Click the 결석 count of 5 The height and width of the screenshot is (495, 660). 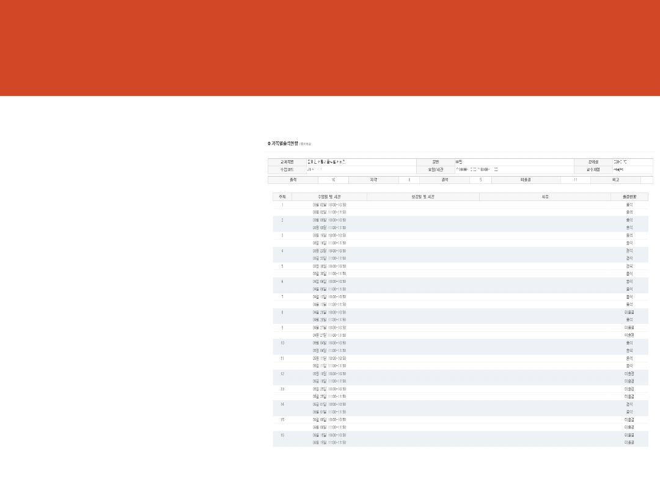pos(480,180)
